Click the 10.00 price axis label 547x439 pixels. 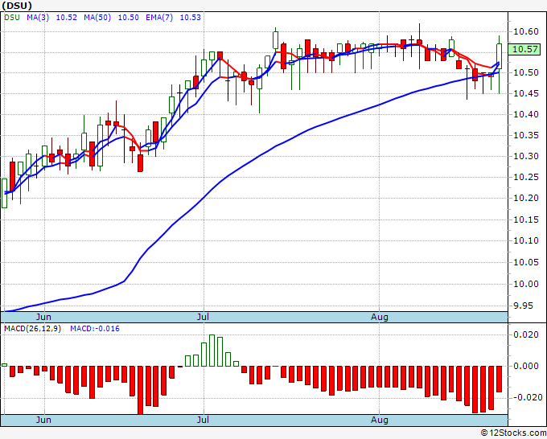click(x=526, y=284)
